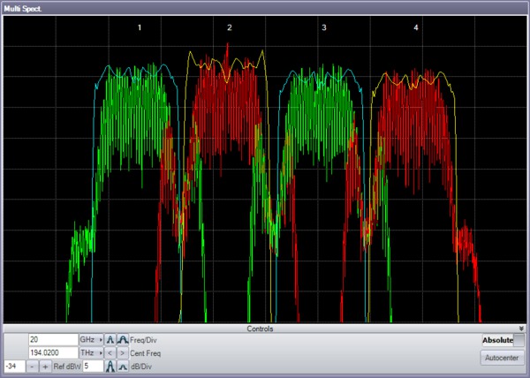
Task: Toggle the Absolute mode switch
Action: tap(503, 340)
